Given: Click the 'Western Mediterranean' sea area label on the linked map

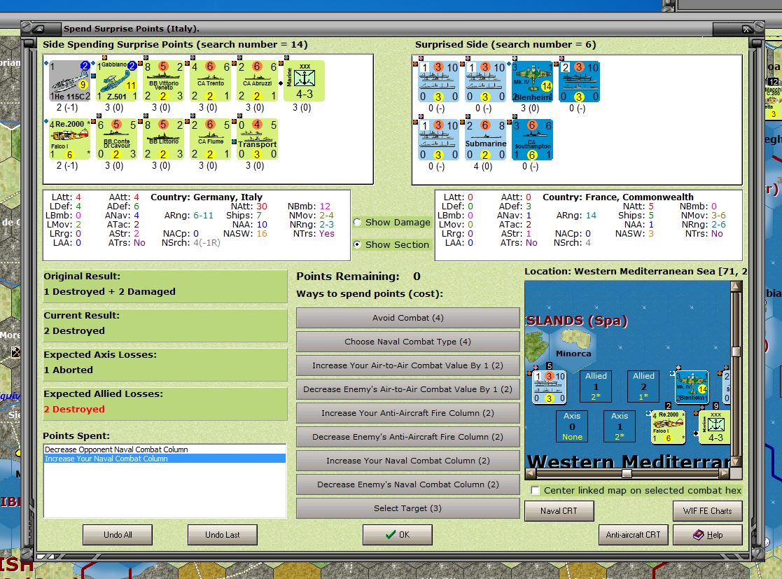Looking at the screenshot, I should 629,461.
